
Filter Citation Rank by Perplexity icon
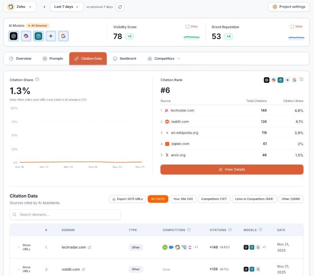click(x=280, y=80)
